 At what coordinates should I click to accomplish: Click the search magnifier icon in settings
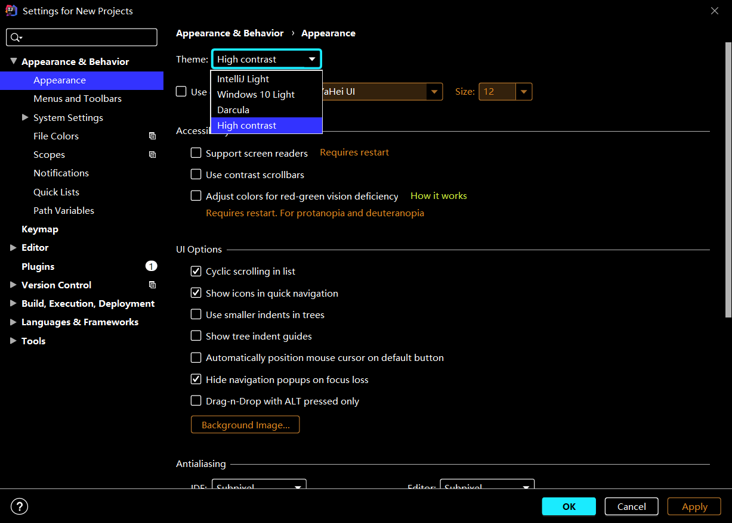(16, 37)
